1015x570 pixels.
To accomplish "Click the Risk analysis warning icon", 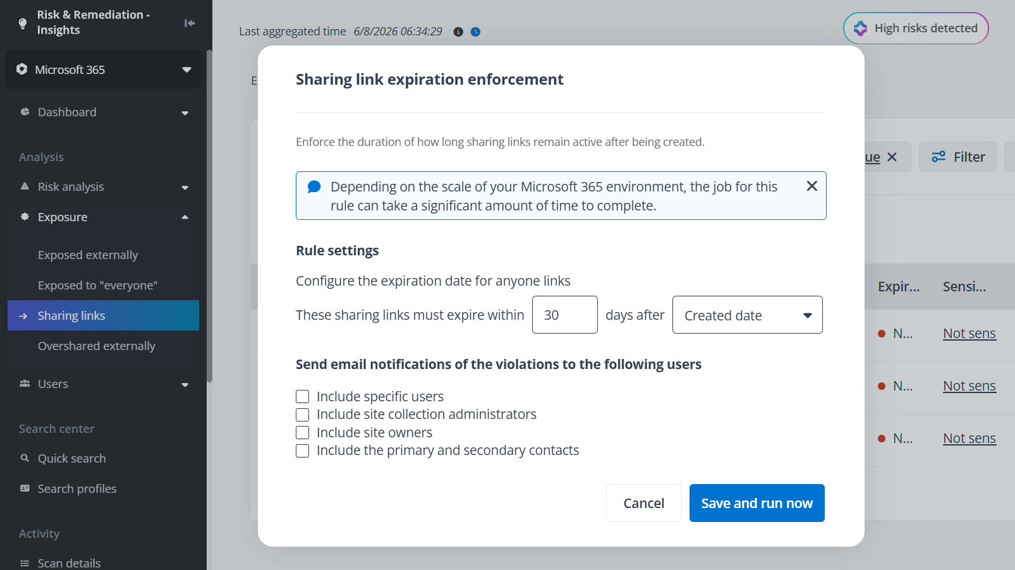I will [25, 186].
